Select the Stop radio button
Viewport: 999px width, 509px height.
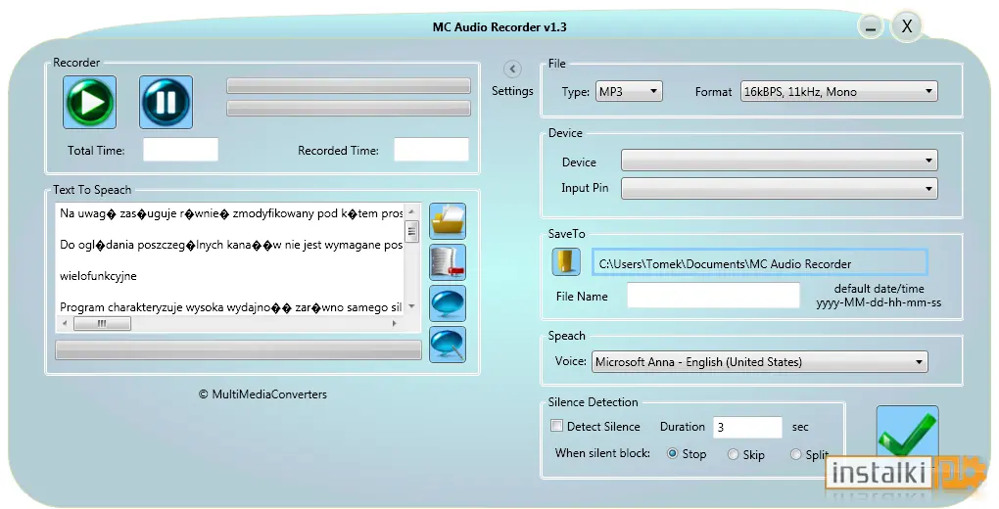672,453
